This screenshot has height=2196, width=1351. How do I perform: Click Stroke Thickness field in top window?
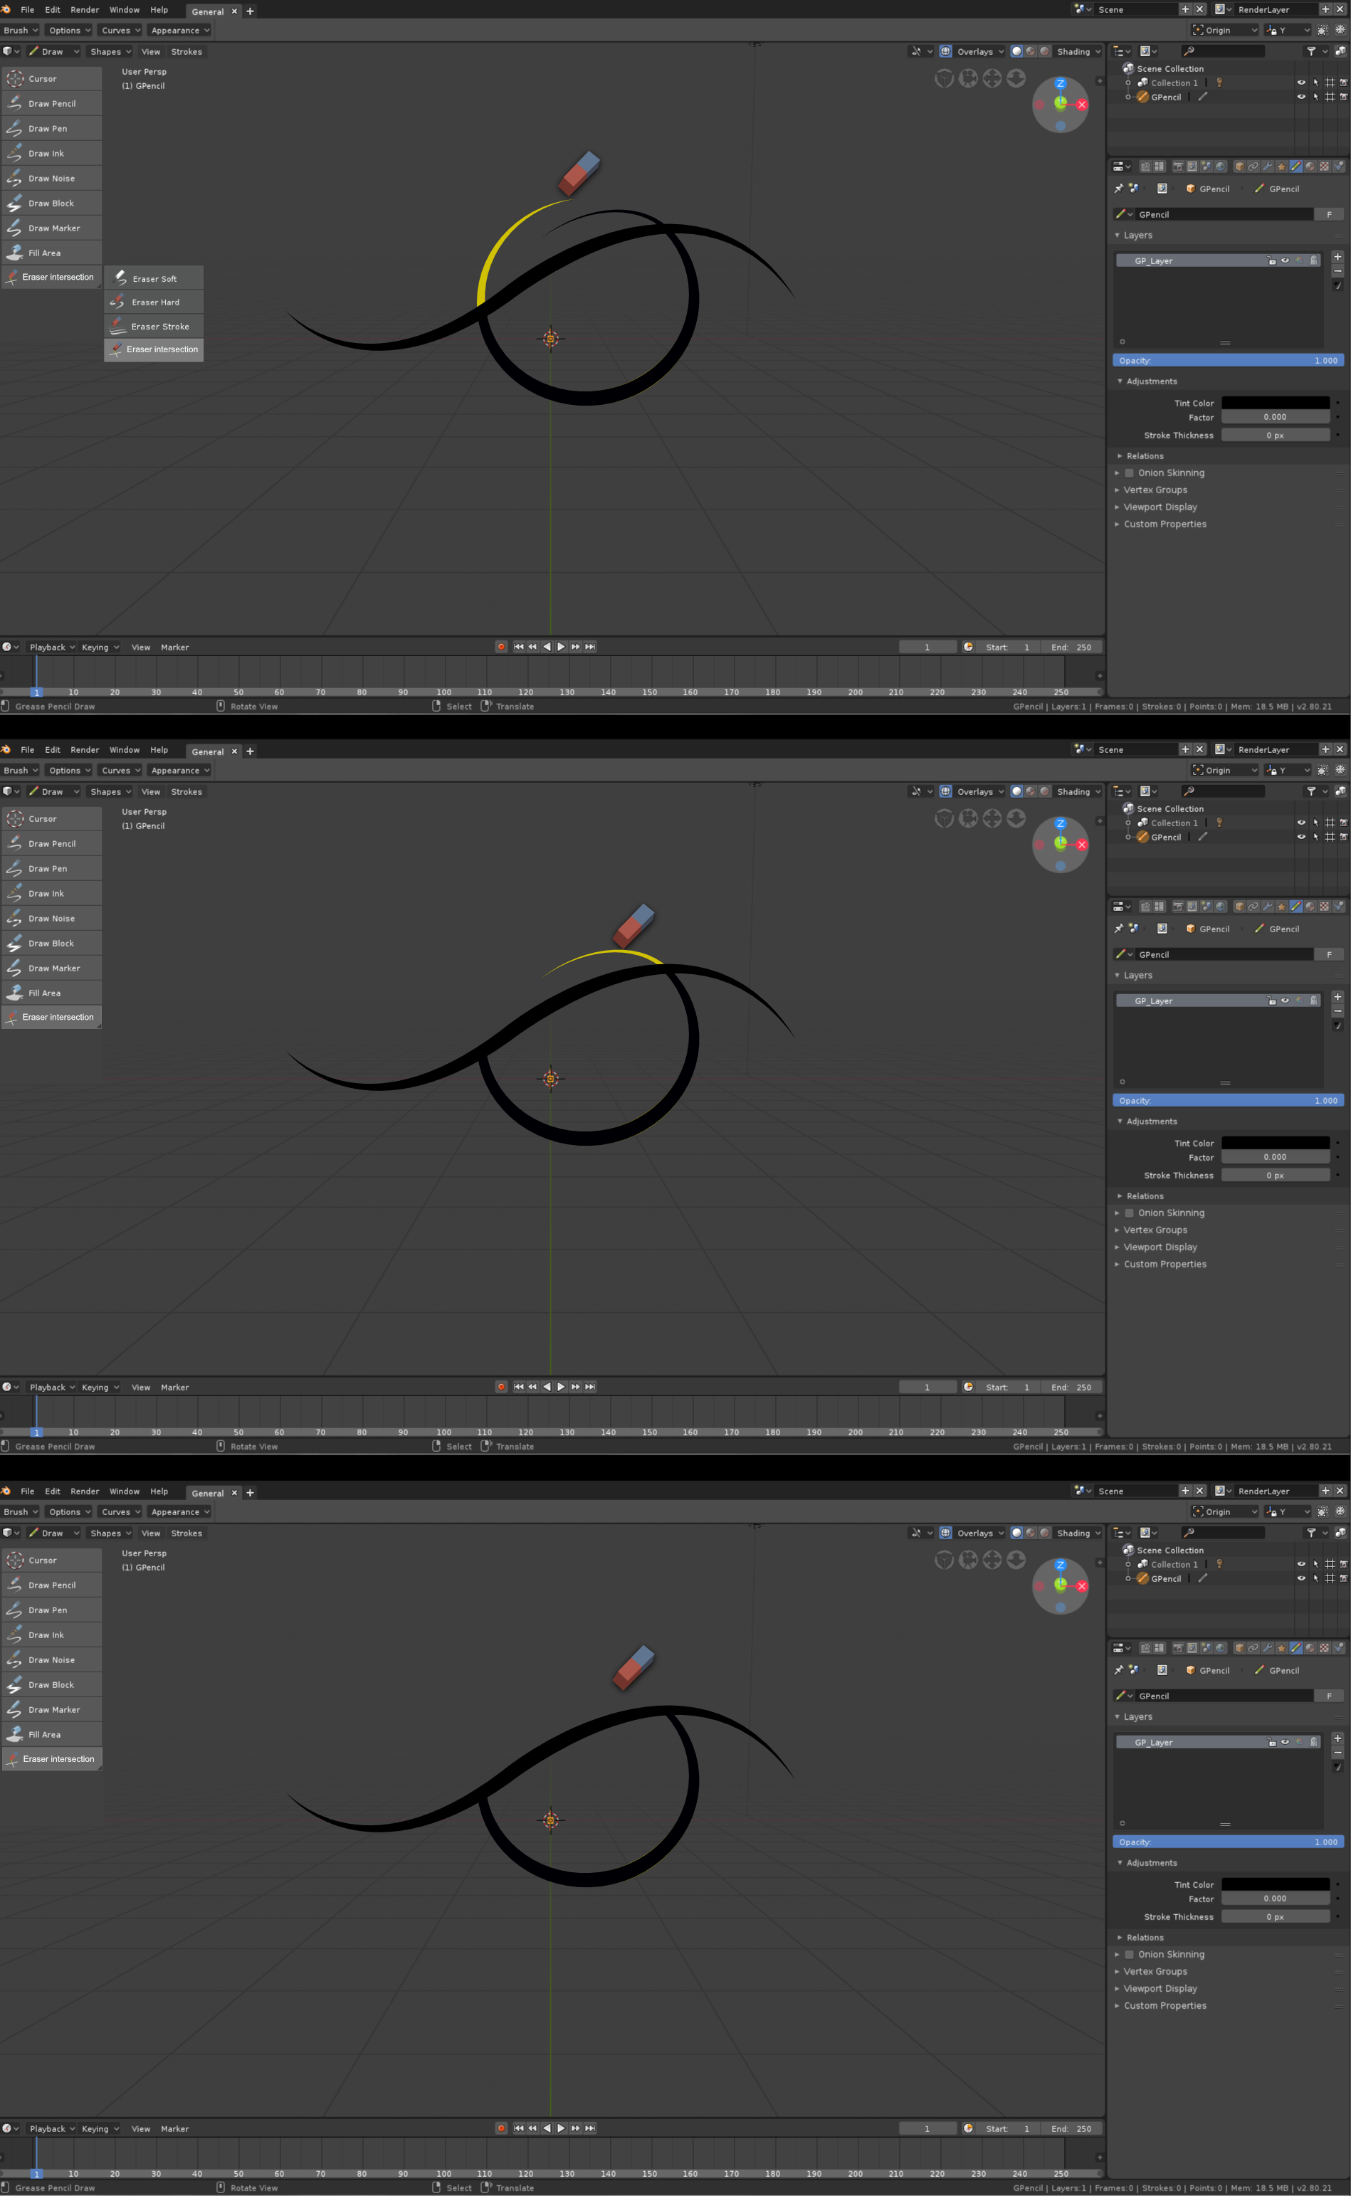[x=1275, y=435]
